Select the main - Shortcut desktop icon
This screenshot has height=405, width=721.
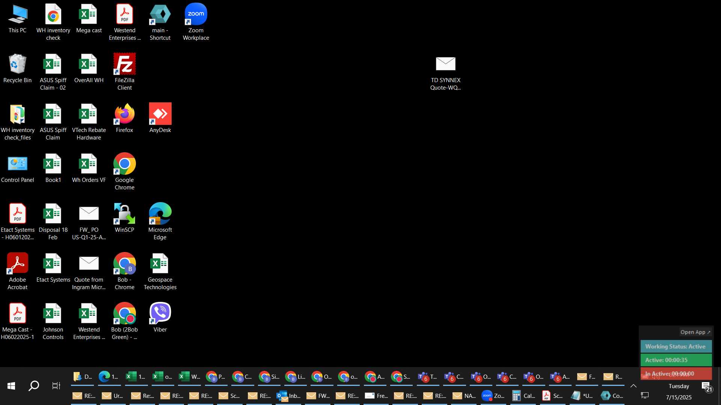(x=160, y=22)
